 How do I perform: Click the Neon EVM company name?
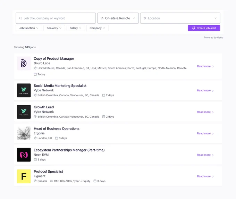click(x=41, y=155)
